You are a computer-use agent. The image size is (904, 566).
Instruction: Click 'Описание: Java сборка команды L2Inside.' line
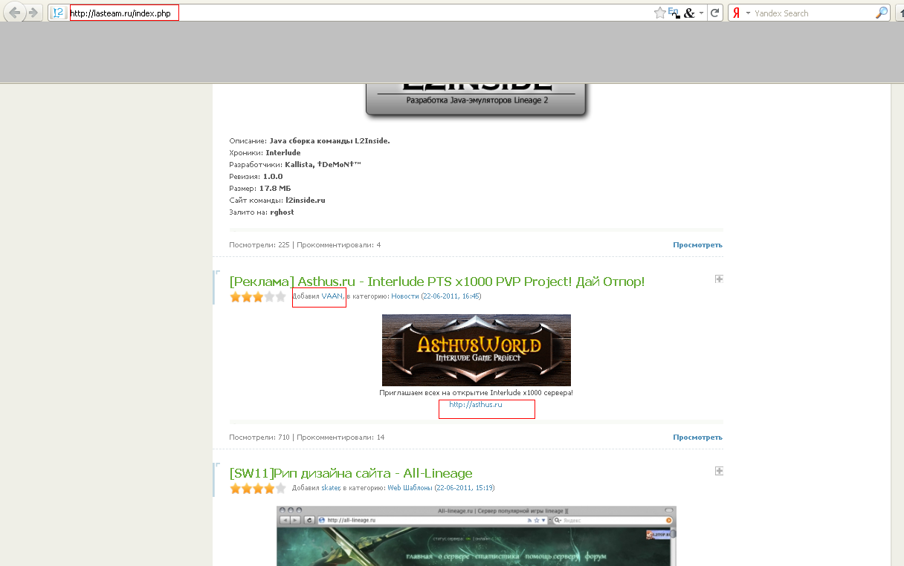310,141
